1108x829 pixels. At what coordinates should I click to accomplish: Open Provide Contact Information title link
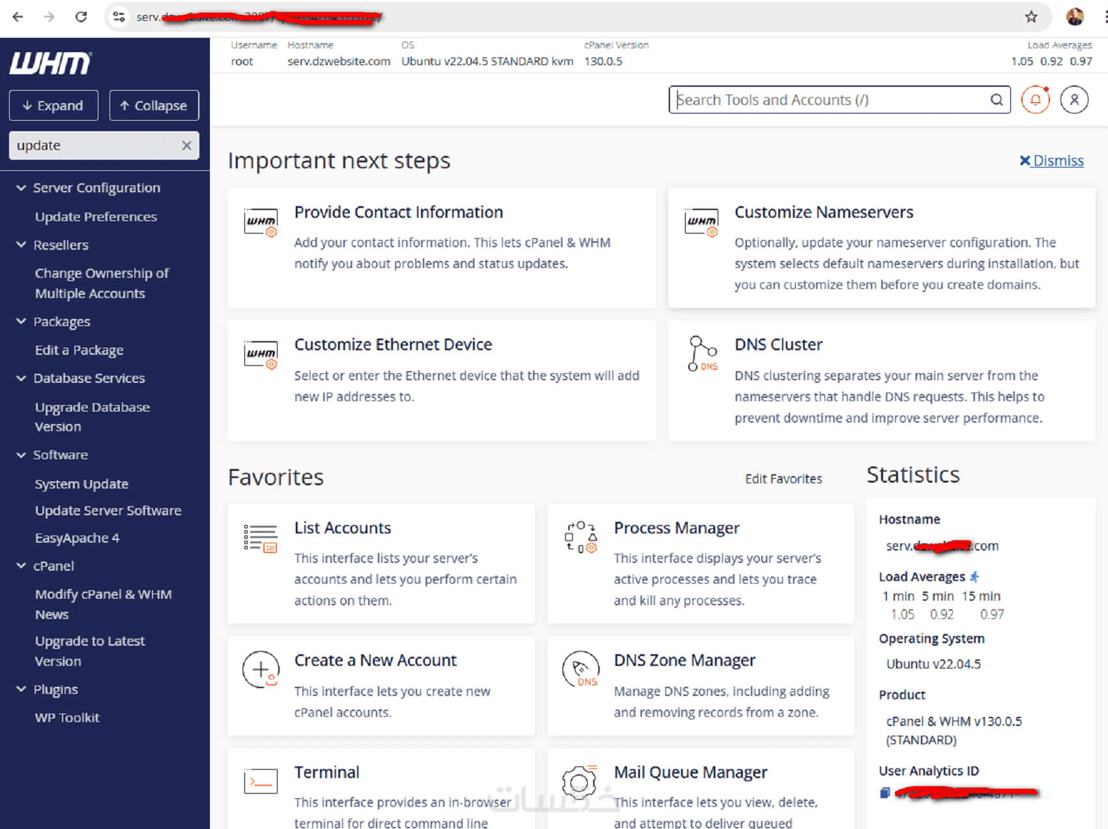[x=398, y=212]
